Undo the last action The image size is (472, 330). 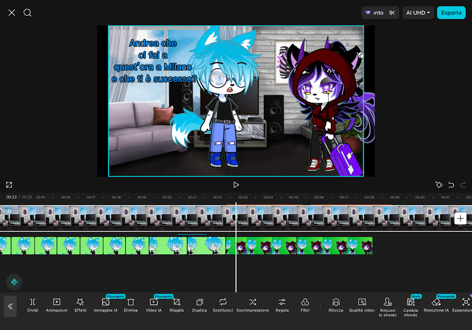pyautogui.click(x=451, y=184)
